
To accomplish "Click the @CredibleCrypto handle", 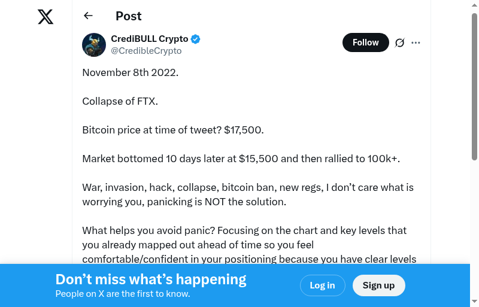I will pyautogui.click(x=146, y=51).
